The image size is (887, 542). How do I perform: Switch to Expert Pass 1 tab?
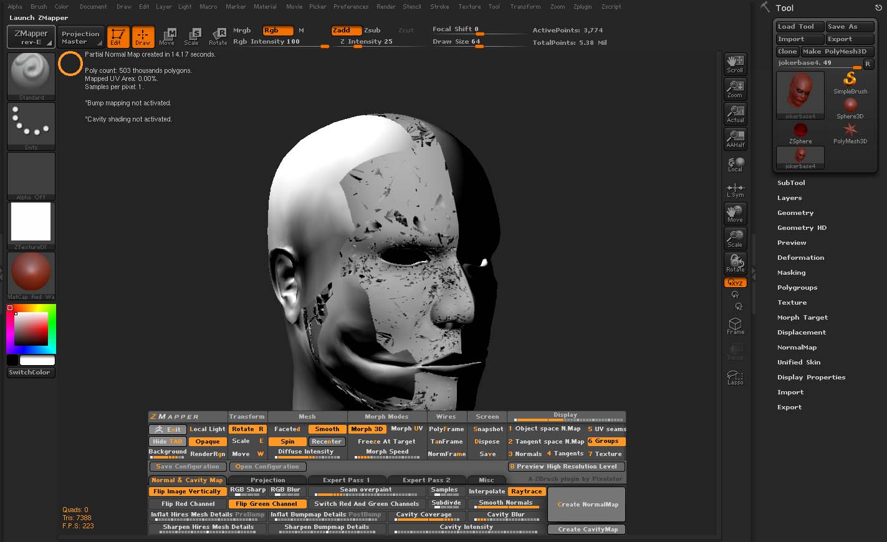[x=346, y=480]
